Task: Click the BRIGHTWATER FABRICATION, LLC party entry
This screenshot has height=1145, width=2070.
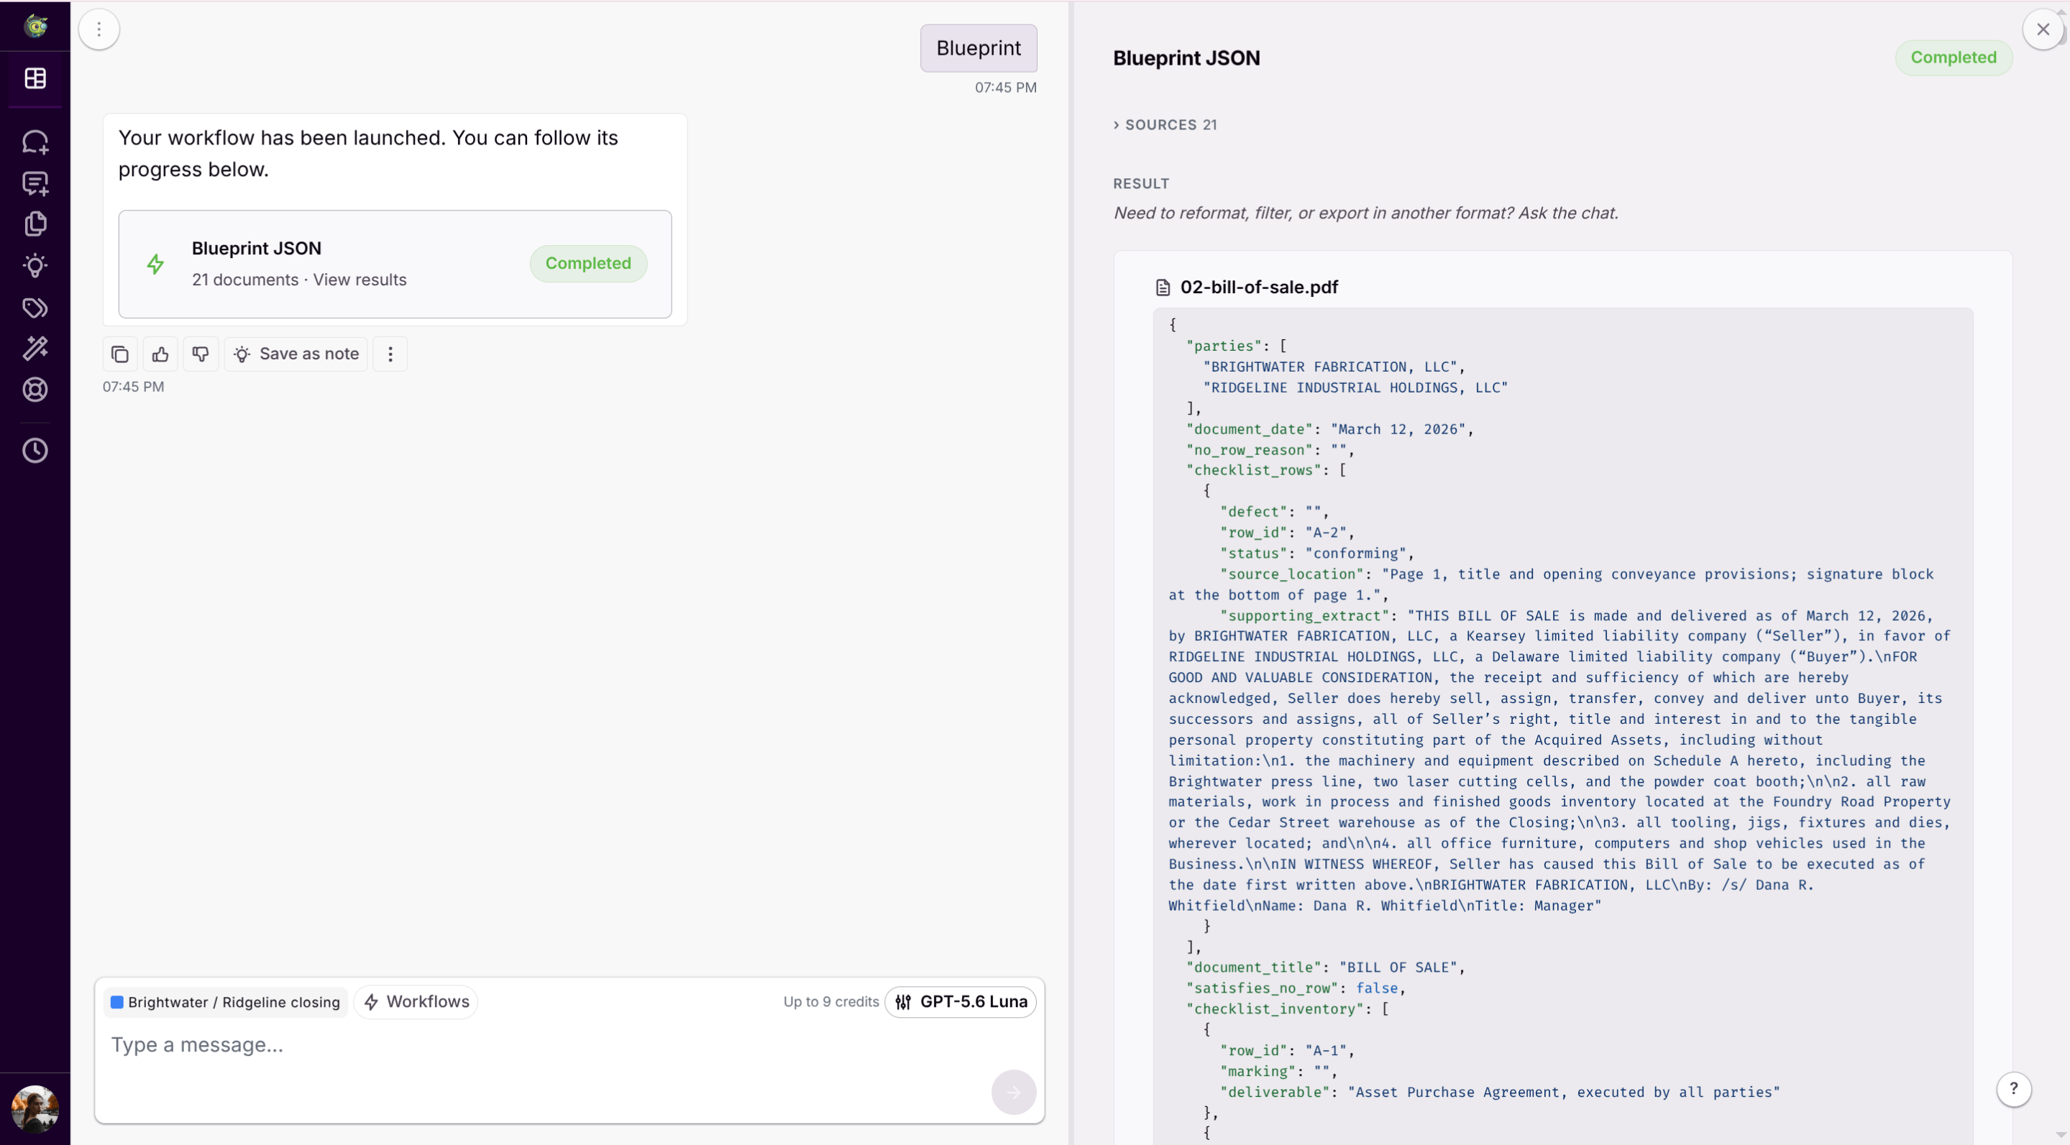Action: [x=1334, y=367]
